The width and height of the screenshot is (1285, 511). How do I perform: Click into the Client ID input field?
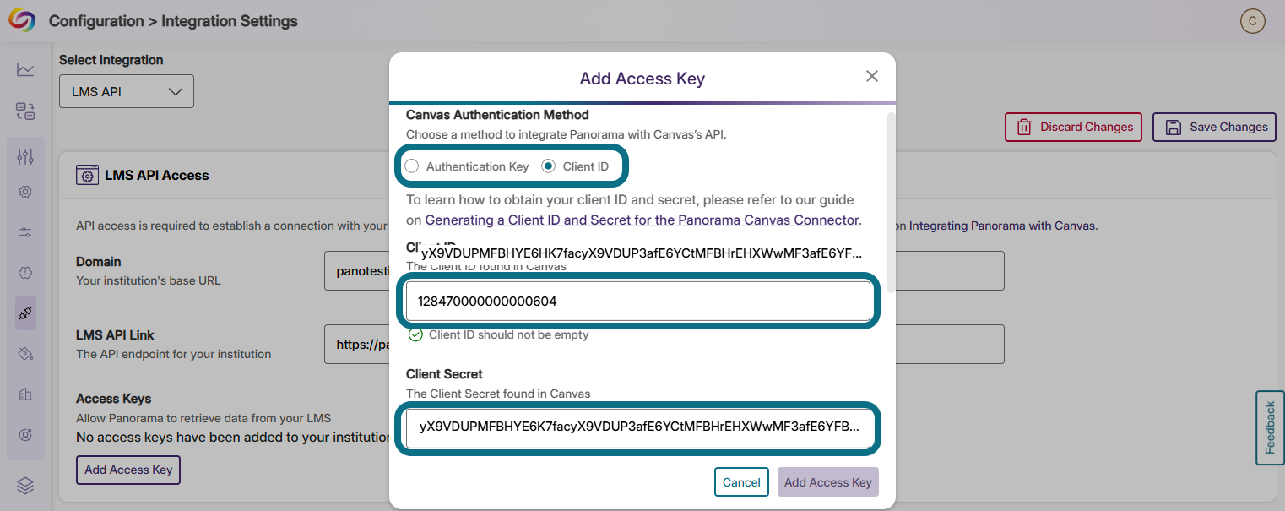(638, 302)
